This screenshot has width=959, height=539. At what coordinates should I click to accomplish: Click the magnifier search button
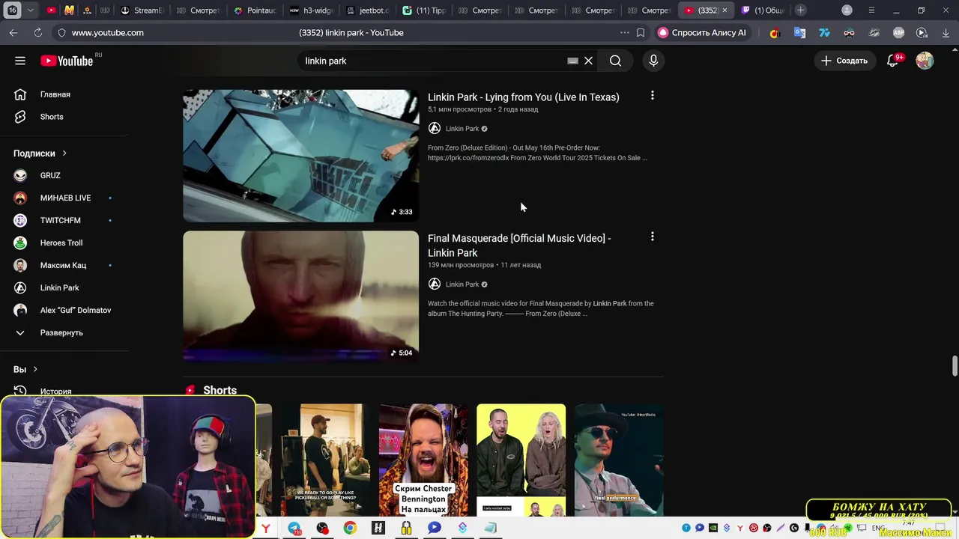615,61
